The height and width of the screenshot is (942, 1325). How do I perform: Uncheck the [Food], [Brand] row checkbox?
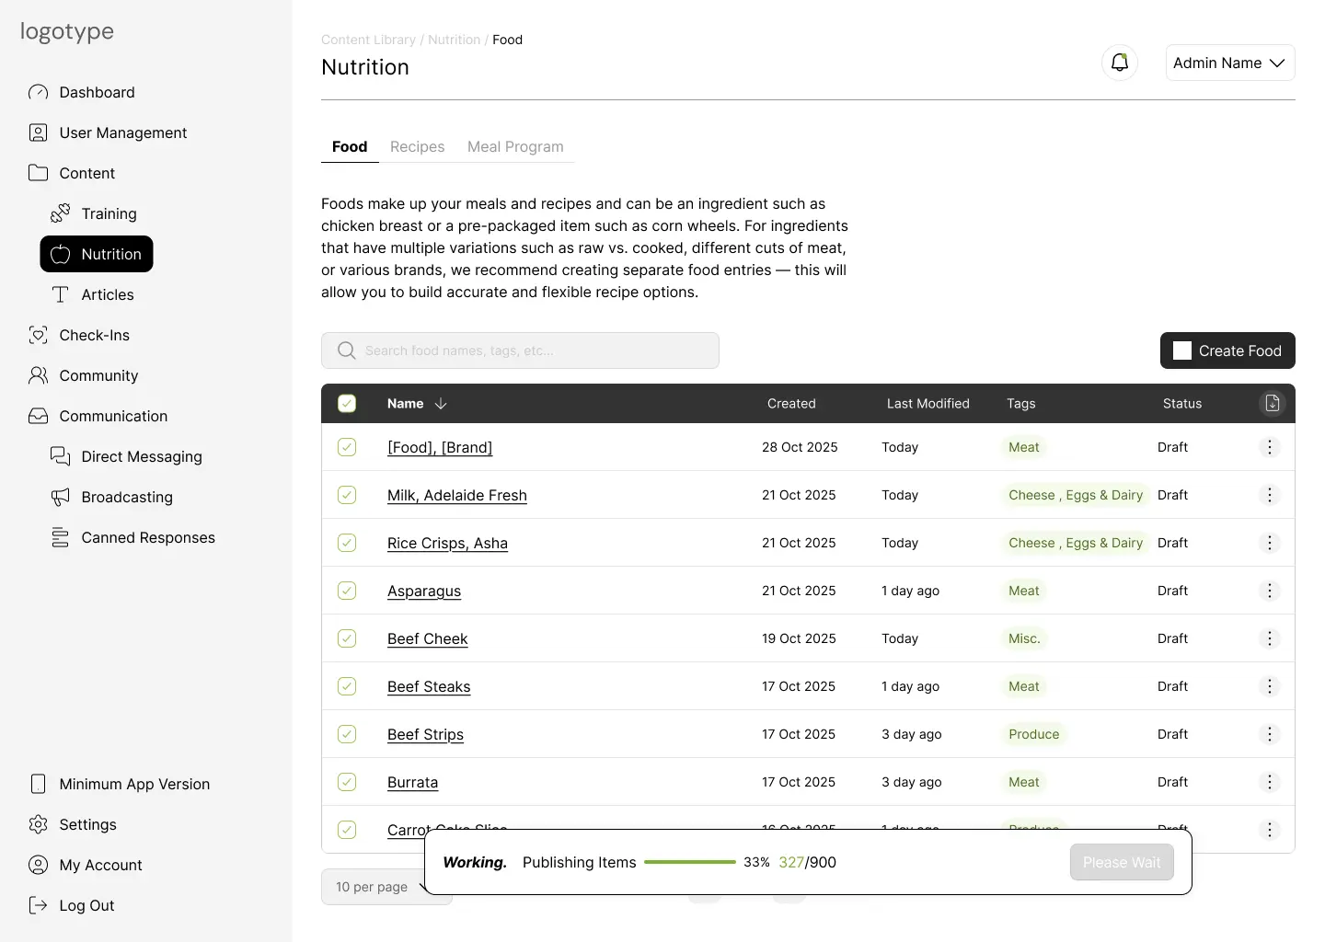coord(347,447)
